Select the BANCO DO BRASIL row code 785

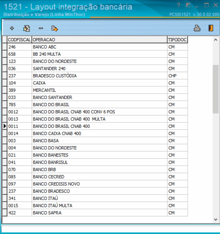[95, 105]
